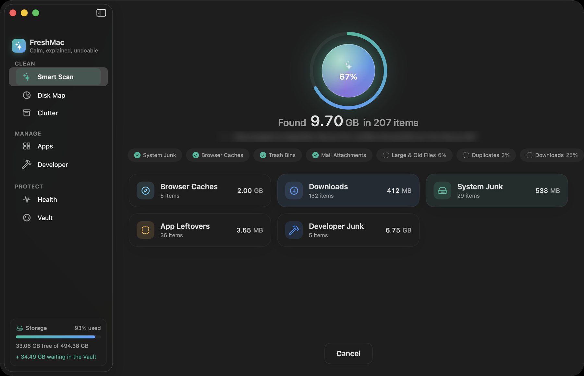Click the MANAGE section header
This screenshot has height=376, width=584.
[28, 134]
